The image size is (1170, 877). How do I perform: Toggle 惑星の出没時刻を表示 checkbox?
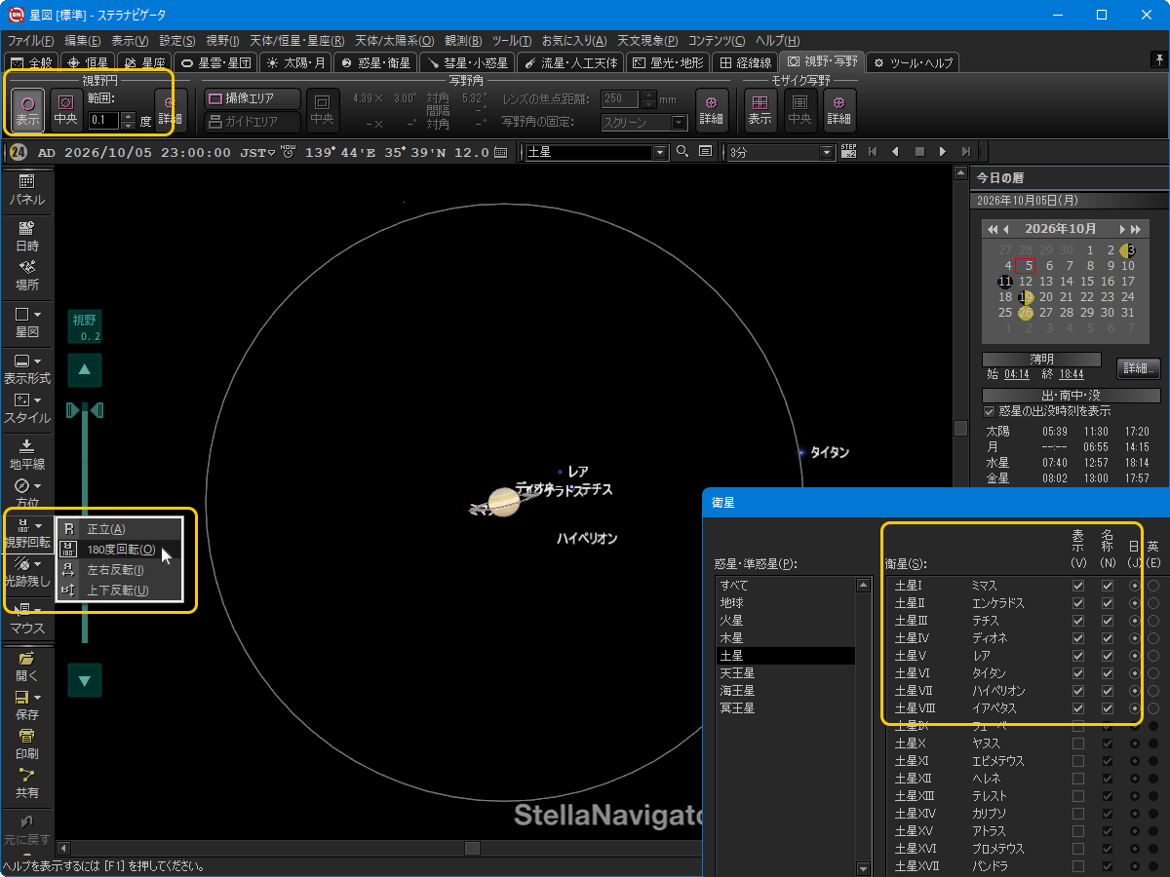pyautogui.click(x=990, y=411)
